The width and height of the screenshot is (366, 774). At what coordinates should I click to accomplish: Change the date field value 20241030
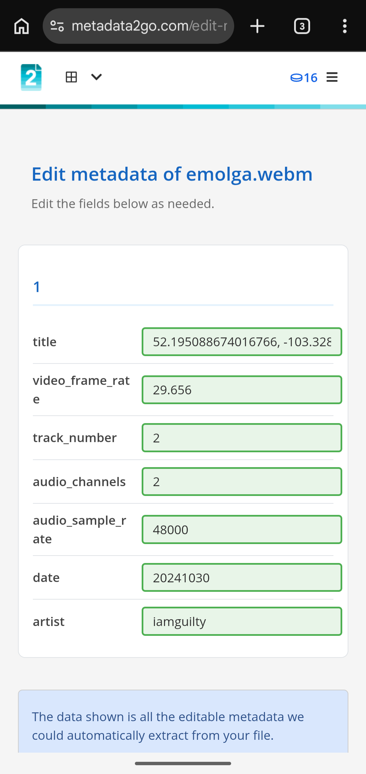(x=242, y=578)
